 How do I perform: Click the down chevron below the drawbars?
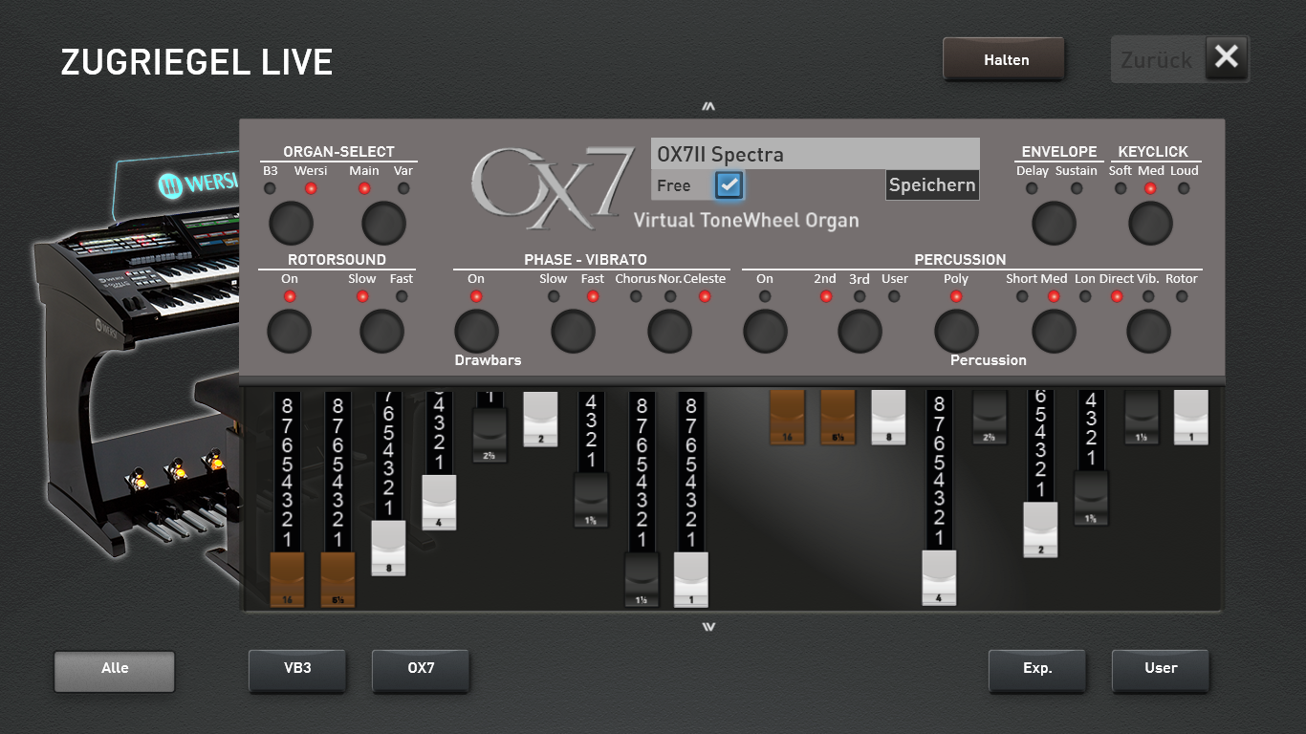[x=707, y=627]
